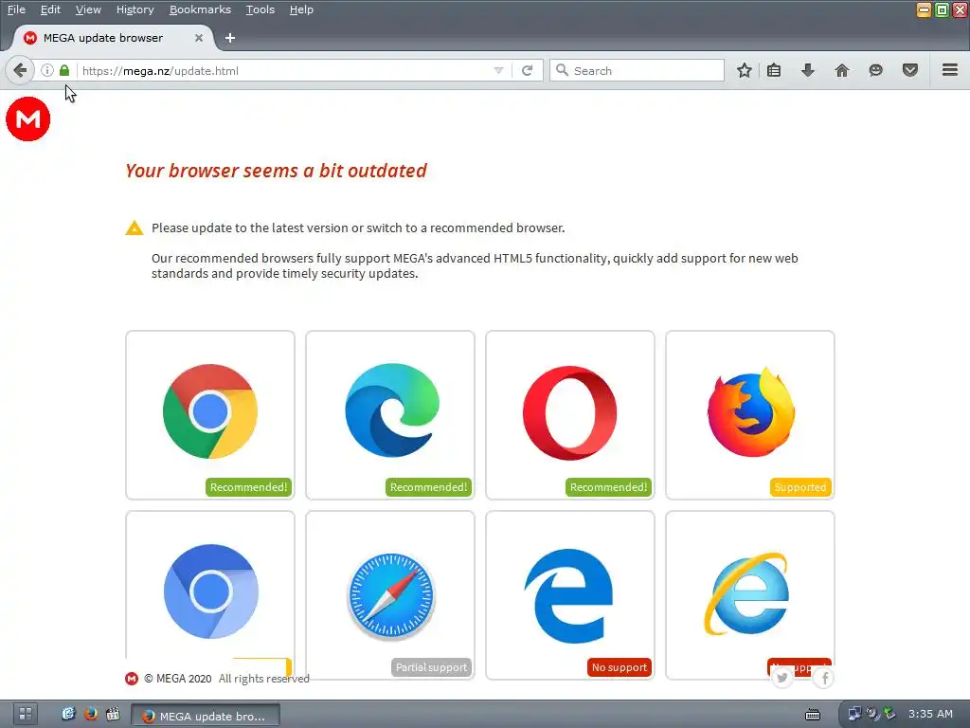Screen dimensions: 970x728
Task: Open the on-screen keyboard tray icon
Action: (813, 715)
